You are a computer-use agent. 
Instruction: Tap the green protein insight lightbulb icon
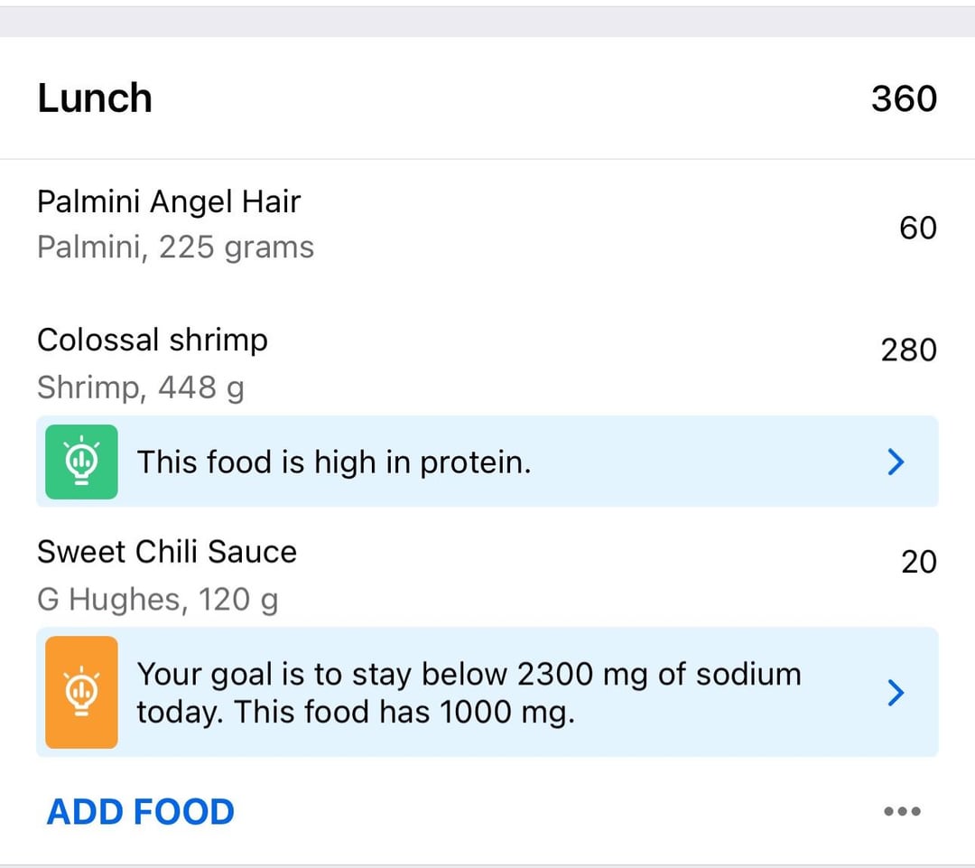tap(81, 462)
